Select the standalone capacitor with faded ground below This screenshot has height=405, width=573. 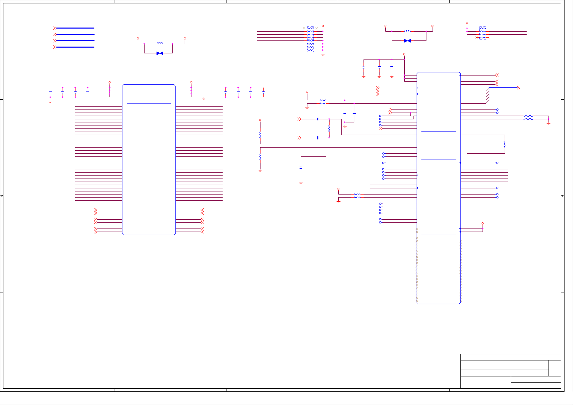click(x=301, y=167)
